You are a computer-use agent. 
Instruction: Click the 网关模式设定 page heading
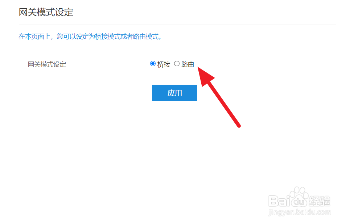click(x=46, y=12)
